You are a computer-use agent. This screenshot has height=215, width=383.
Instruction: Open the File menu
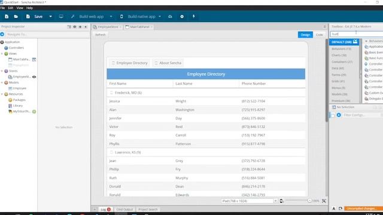pos(2,8)
